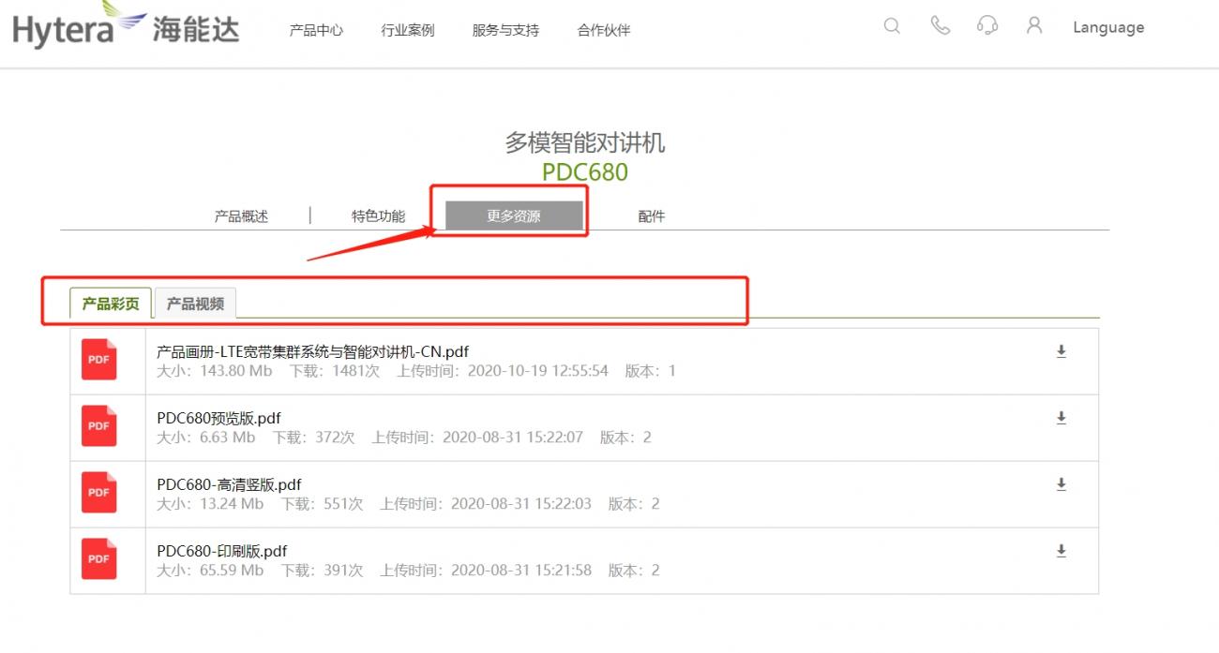This screenshot has width=1219, height=653.
Task: Open the 产品中心 menu
Action: point(316,29)
